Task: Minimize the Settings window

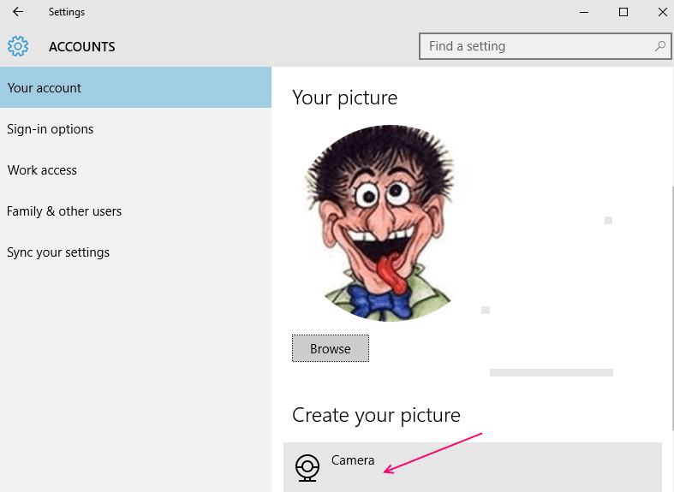Action: [584, 12]
